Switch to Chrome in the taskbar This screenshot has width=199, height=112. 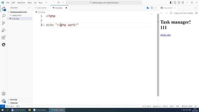(x=30, y=110)
